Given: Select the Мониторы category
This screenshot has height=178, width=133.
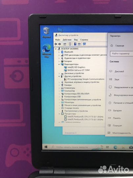Looking at the screenshot, I should coord(69,102).
